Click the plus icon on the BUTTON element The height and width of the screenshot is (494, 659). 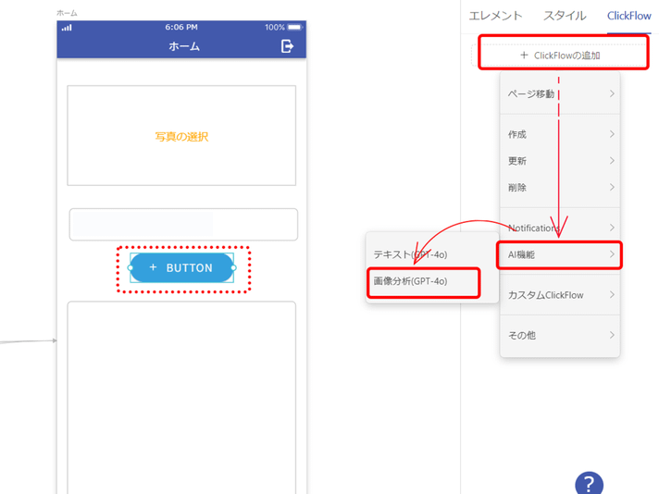153,267
